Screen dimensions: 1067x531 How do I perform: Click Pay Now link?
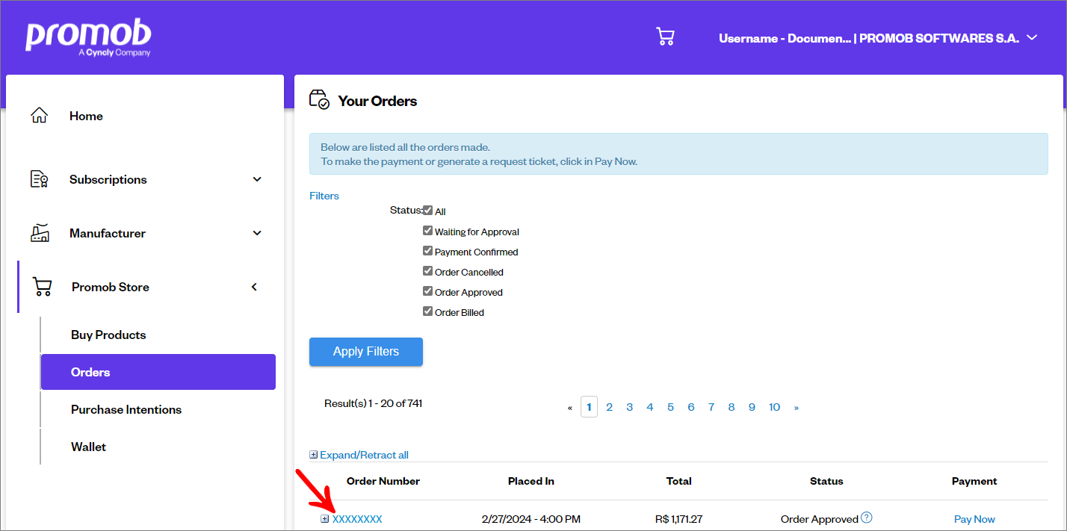[x=974, y=519]
